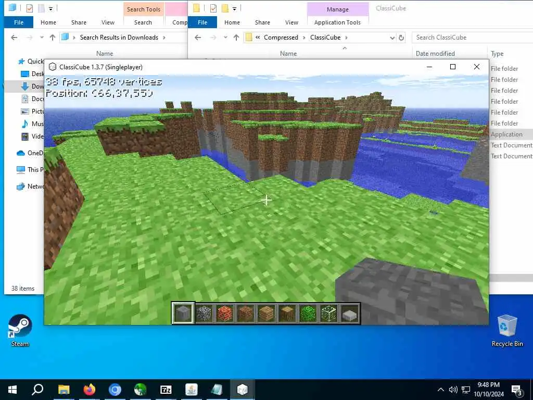Image resolution: width=533 pixels, height=400 pixels.
Task: Open the Search ribbon tab
Action: 143,22
